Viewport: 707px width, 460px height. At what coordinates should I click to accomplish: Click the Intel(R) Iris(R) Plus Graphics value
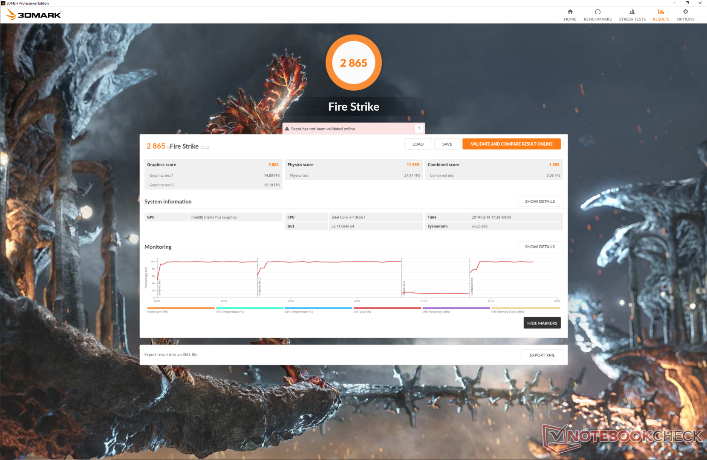(214, 217)
